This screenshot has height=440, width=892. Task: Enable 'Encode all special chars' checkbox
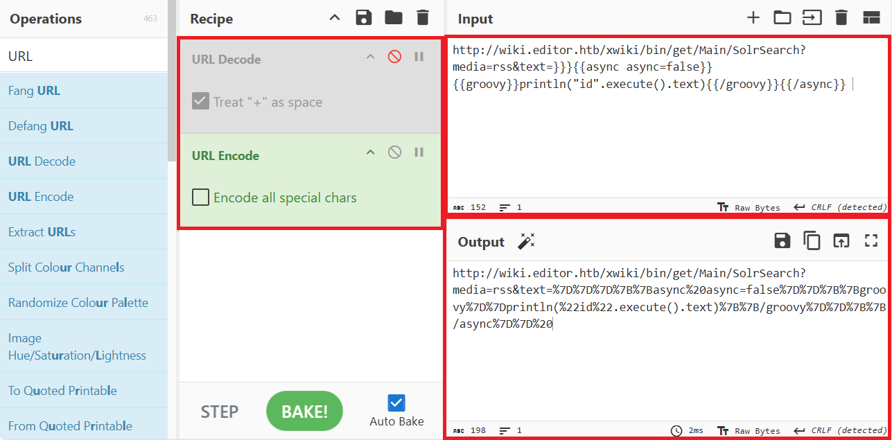tap(200, 197)
